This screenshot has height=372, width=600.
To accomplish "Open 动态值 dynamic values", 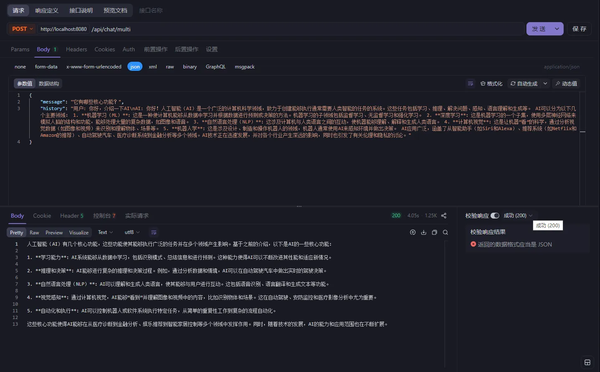I will coord(566,83).
